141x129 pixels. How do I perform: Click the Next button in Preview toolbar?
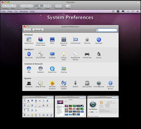pos(13,6)
